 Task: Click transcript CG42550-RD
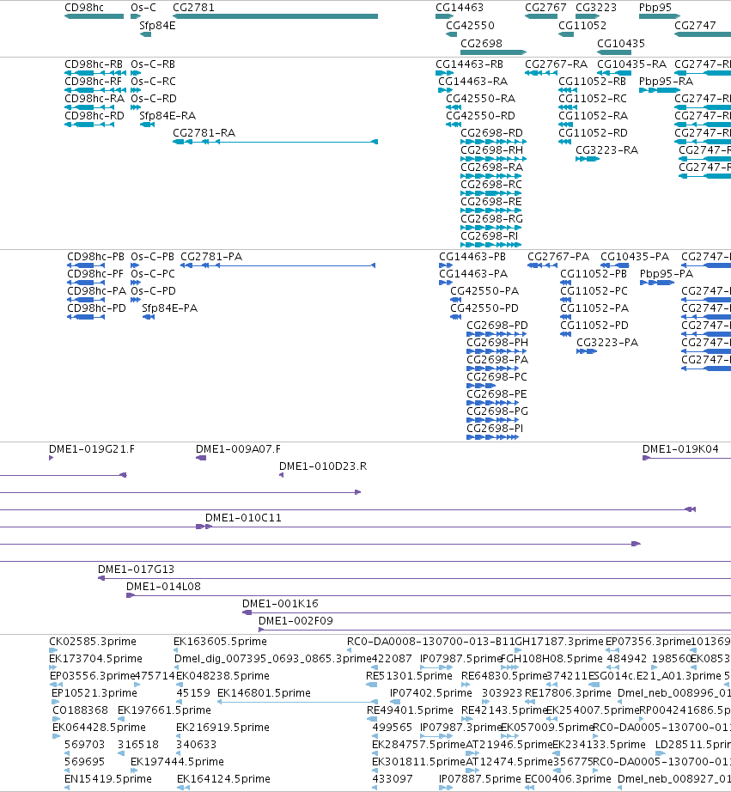454,125
